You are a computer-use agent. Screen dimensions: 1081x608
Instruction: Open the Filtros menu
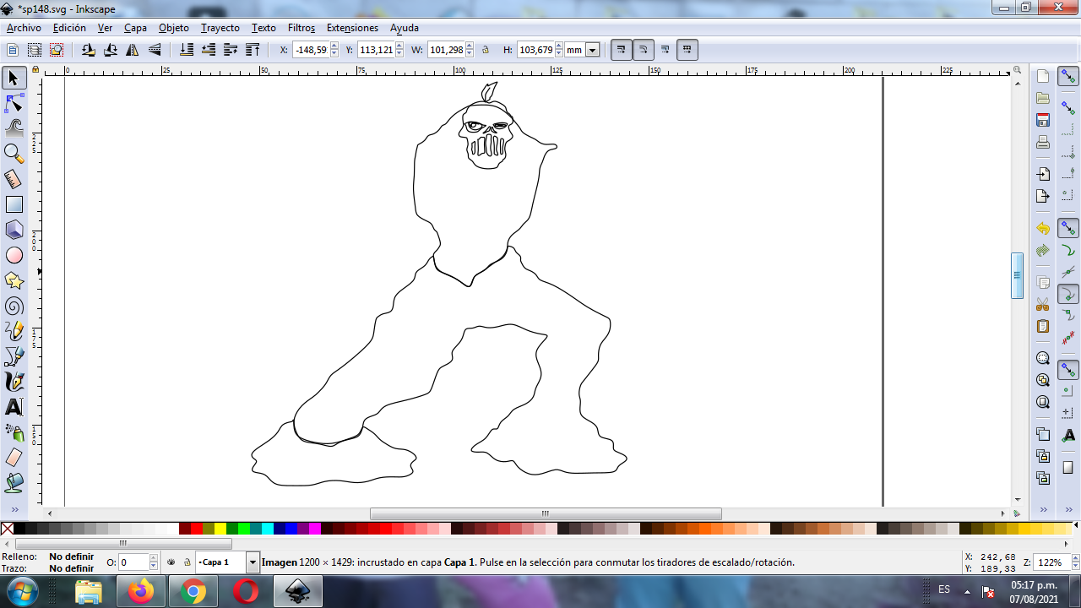tap(301, 28)
